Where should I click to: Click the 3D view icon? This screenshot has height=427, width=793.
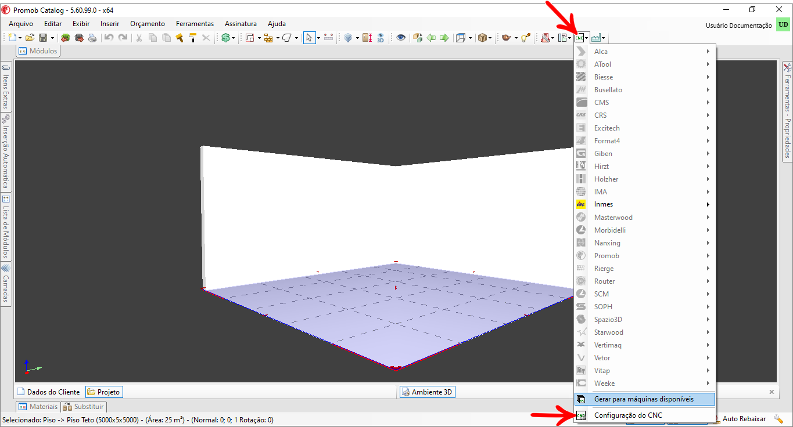coord(381,38)
